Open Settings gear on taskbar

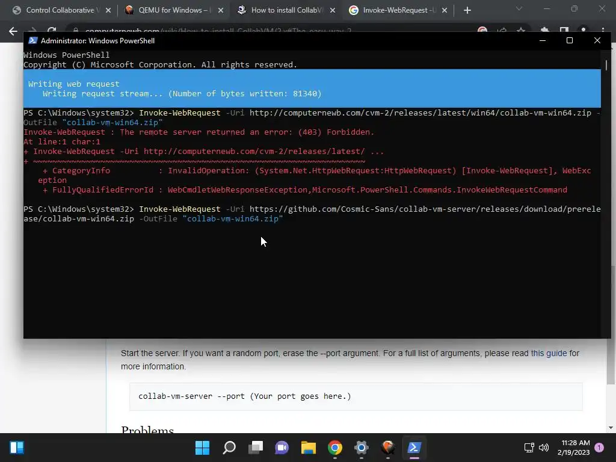pos(361,448)
